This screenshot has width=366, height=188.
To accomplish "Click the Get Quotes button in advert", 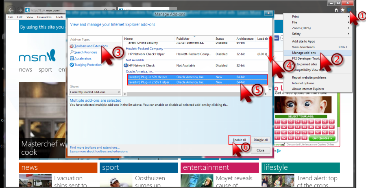I will click(322, 138).
